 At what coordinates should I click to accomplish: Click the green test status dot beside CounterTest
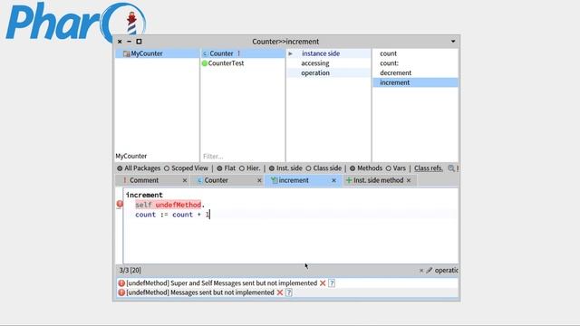[204, 63]
